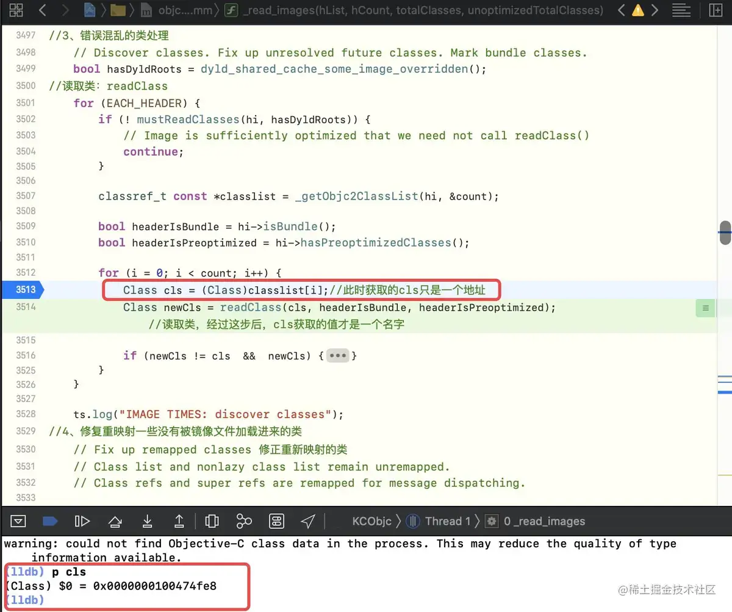The width and height of the screenshot is (732, 612).
Task: Expand the folded code ellipsis on line 3516
Action: point(337,355)
